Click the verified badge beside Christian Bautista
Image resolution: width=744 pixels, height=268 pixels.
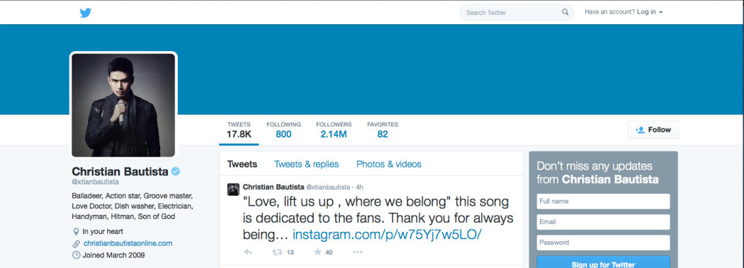[176, 172]
